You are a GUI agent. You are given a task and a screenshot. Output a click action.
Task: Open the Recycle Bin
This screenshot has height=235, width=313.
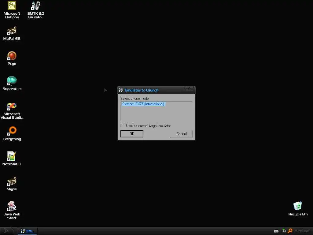pos(298,209)
